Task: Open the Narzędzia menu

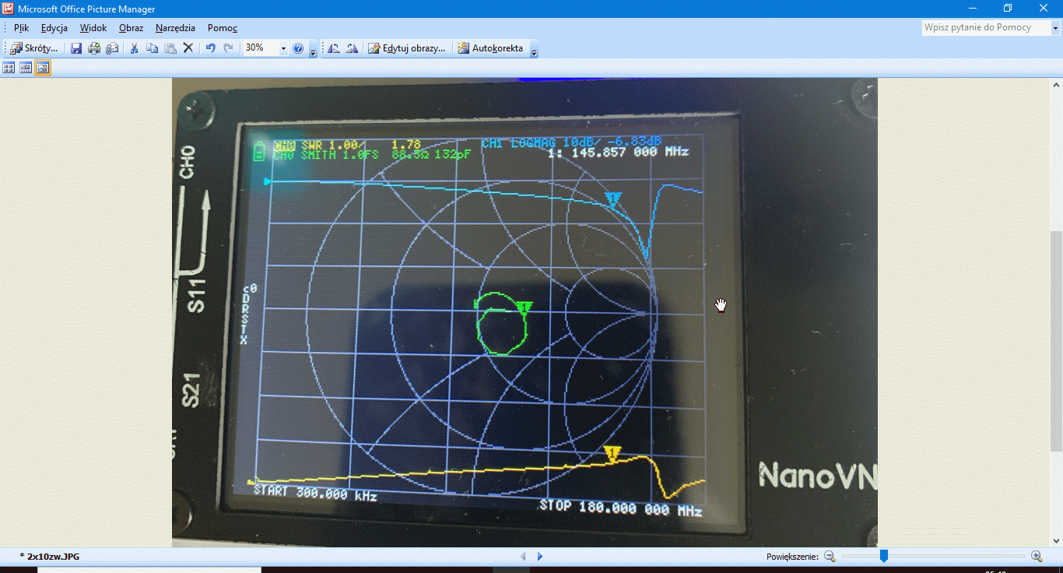Action: (x=175, y=28)
